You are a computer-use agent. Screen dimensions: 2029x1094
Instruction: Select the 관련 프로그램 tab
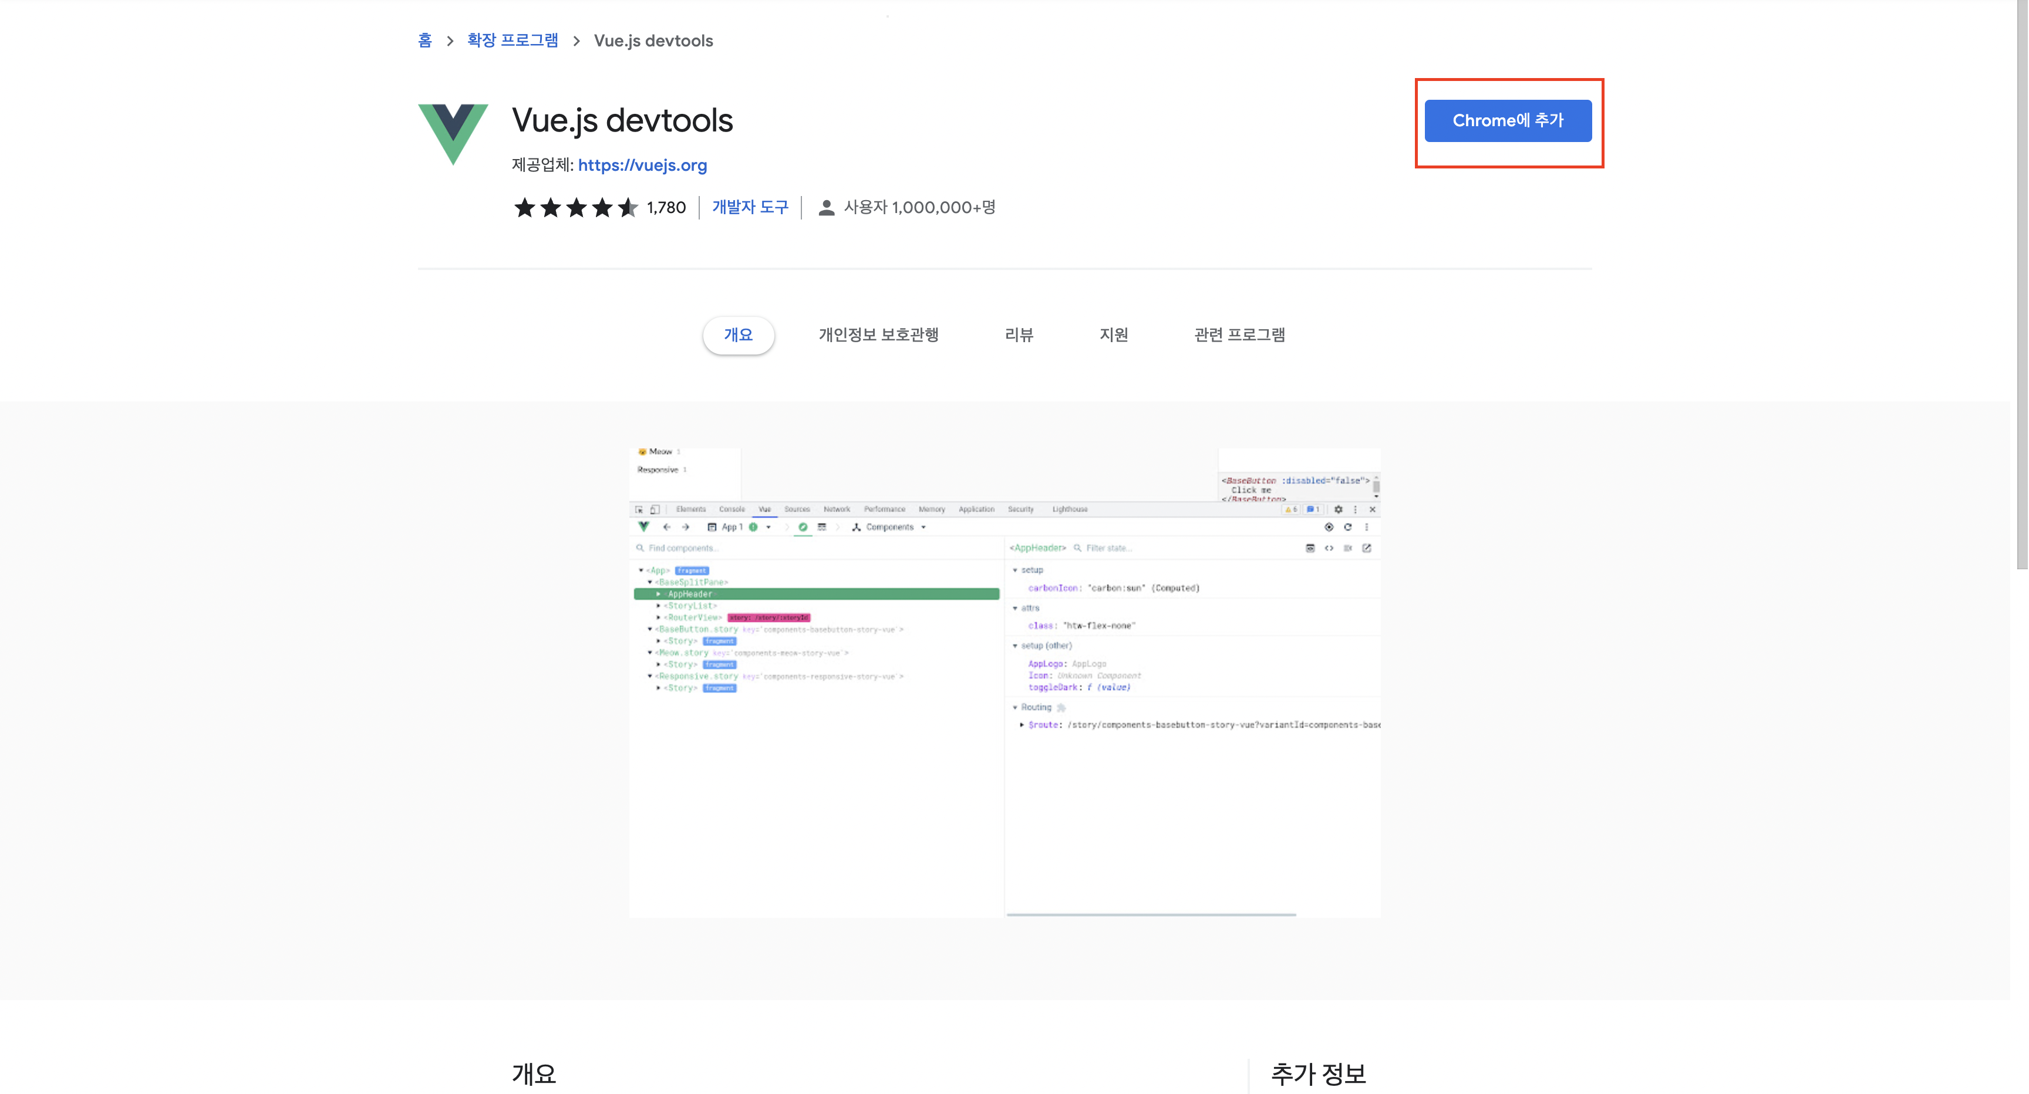tap(1239, 335)
